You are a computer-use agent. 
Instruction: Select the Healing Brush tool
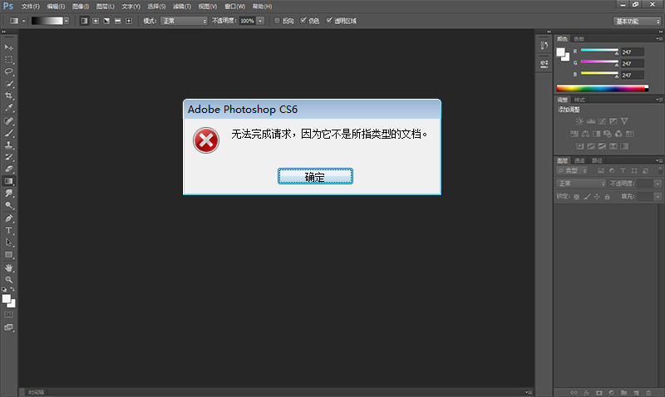click(x=8, y=121)
